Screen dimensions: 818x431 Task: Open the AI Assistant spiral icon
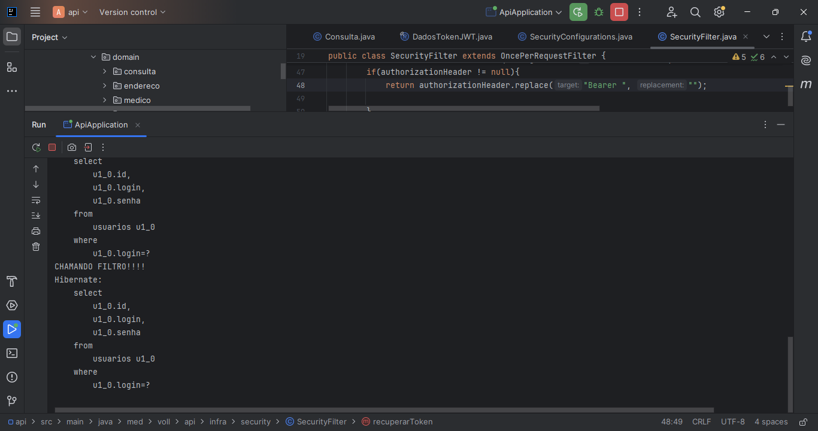click(x=806, y=60)
